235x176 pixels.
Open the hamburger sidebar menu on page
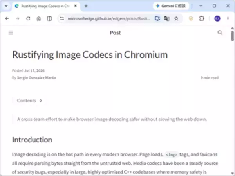point(11,32)
